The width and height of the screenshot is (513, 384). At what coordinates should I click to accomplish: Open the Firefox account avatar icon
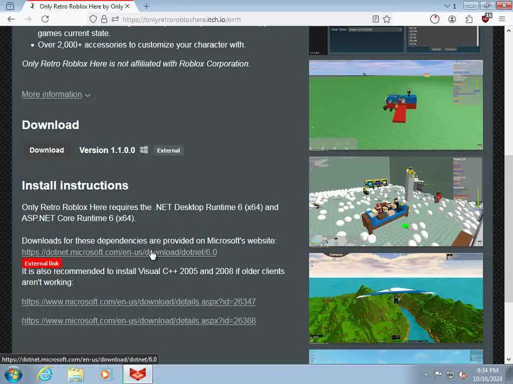point(452,19)
